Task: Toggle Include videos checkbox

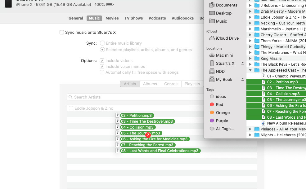Action: (102, 60)
